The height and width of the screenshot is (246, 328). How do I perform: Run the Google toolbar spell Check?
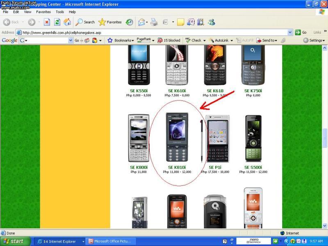coord(194,40)
